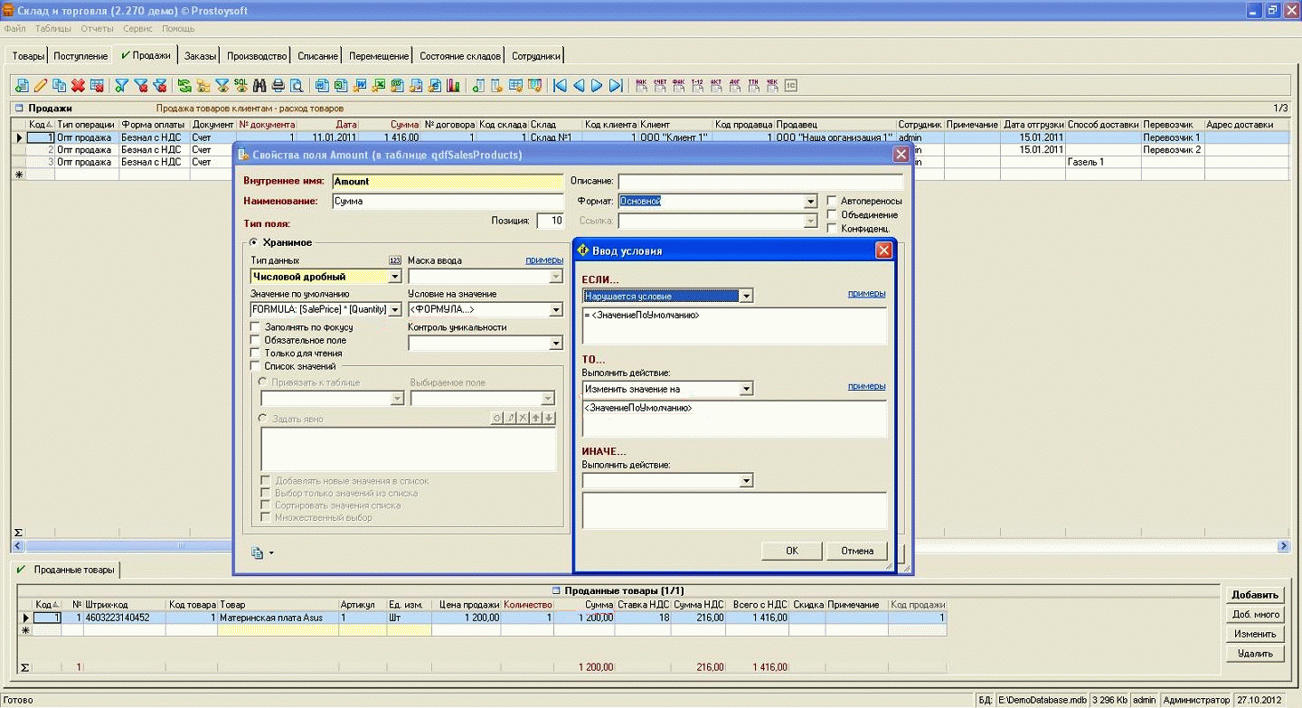Switch to the Проданные товары tab
The image size is (1302, 708).
click(x=66, y=570)
